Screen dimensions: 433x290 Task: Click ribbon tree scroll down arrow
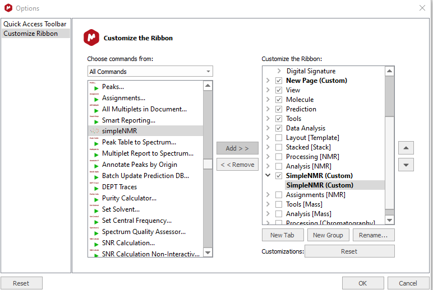[389, 220]
